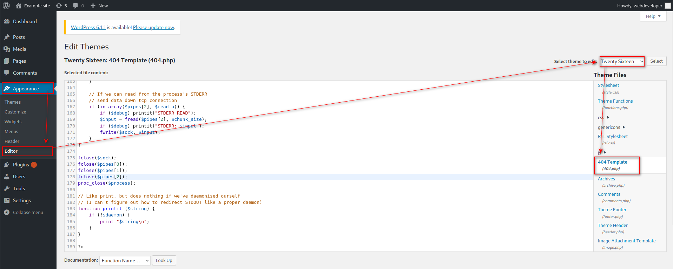Screen dimensions: 673x269
Task: Click the Please update now link
Action: click(x=153, y=27)
